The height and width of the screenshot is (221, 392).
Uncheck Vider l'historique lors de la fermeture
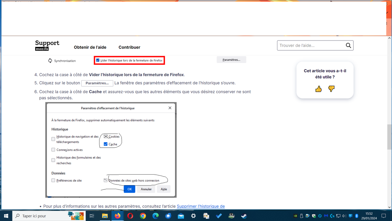point(98,60)
